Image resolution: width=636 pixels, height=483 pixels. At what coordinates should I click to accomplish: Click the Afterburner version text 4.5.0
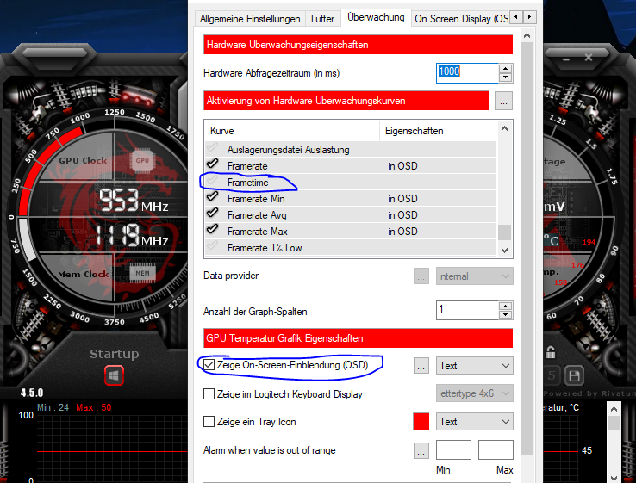point(32,393)
